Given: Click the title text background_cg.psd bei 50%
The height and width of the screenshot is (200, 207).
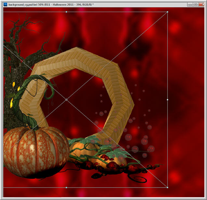Looking at the screenshot, I should [x=26, y=5].
